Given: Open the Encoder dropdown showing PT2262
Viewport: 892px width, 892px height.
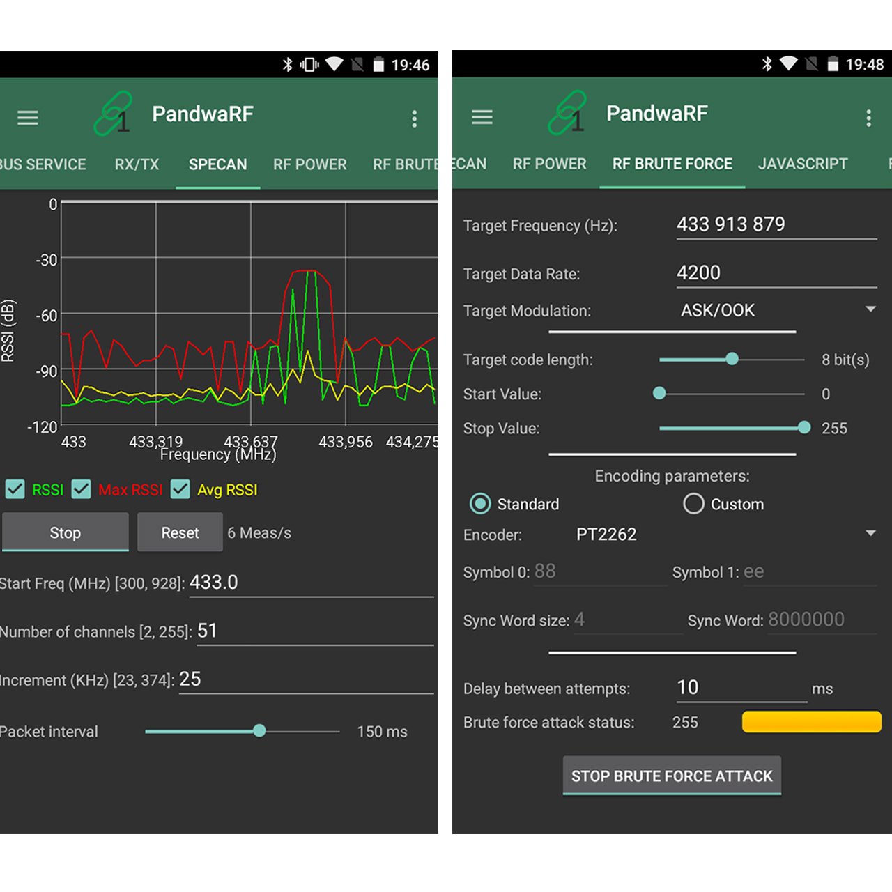Looking at the screenshot, I should point(870,533).
